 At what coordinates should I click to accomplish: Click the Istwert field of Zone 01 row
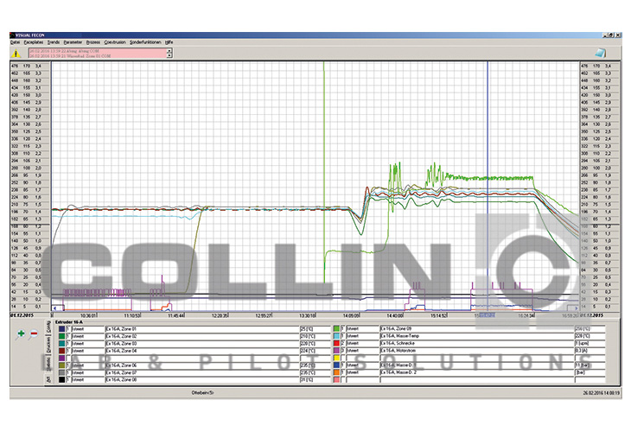(x=87, y=329)
